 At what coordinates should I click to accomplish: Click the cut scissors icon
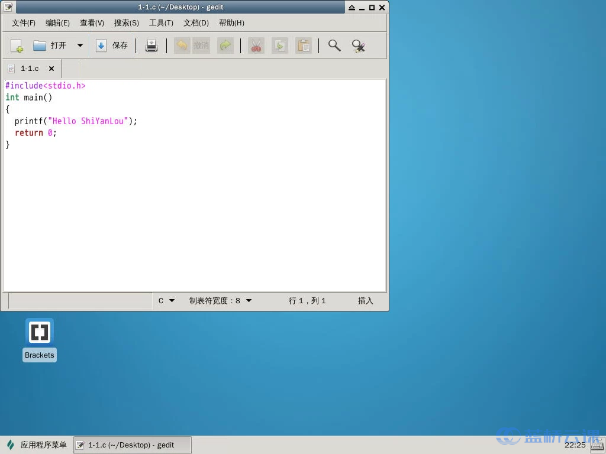pos(256,46)
